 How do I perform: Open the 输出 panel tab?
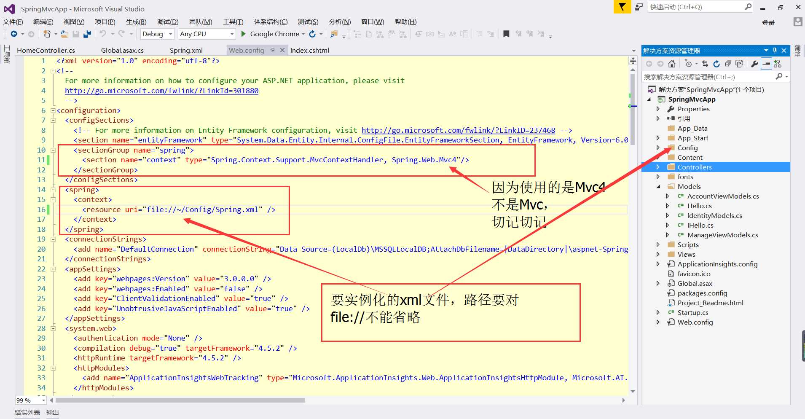[x=53, y=413]
